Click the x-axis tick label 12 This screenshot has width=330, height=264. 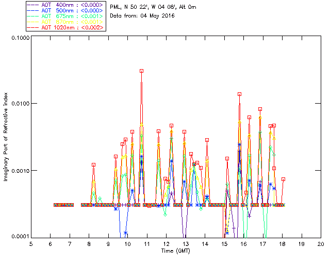pos(166,244)
